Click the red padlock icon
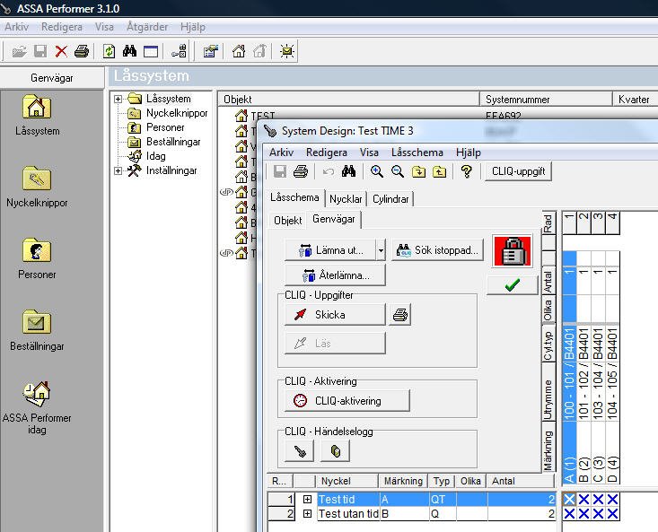The image size is (658, 532). coord(513,251)
